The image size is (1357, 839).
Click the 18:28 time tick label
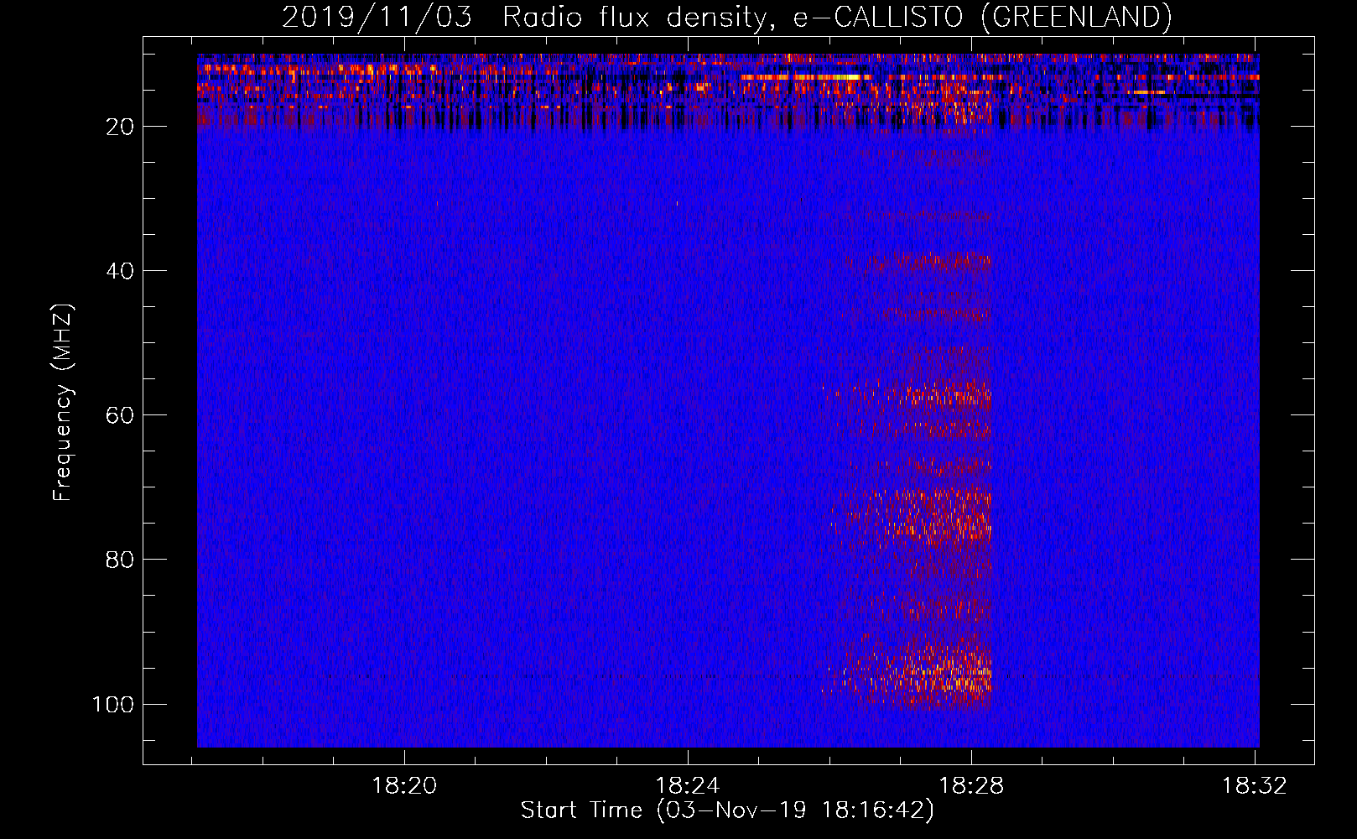[x=971, y=786]
